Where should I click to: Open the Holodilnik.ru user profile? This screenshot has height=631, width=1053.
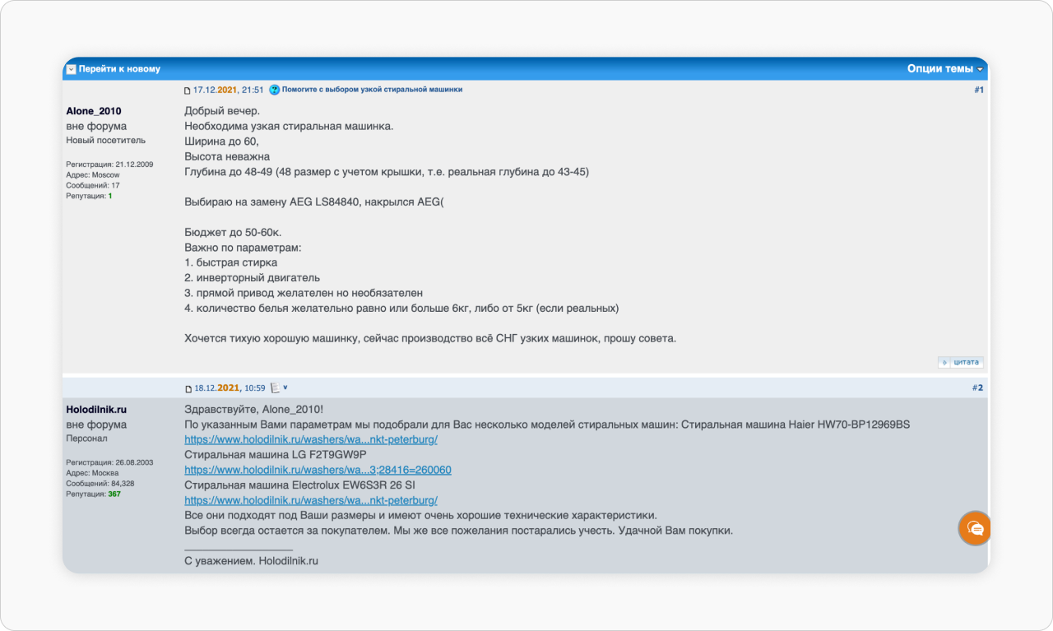coord(96,409)
